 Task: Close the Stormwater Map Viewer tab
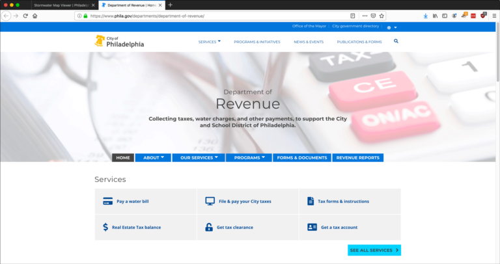click(x=93, y=5)
